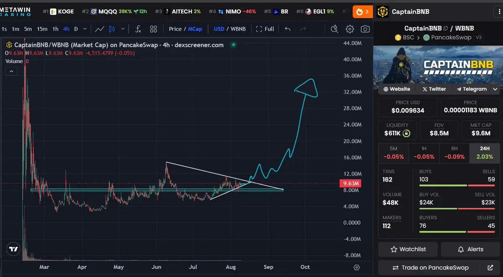
Task: Select the 1h timeframe
Action: point(55,29)
